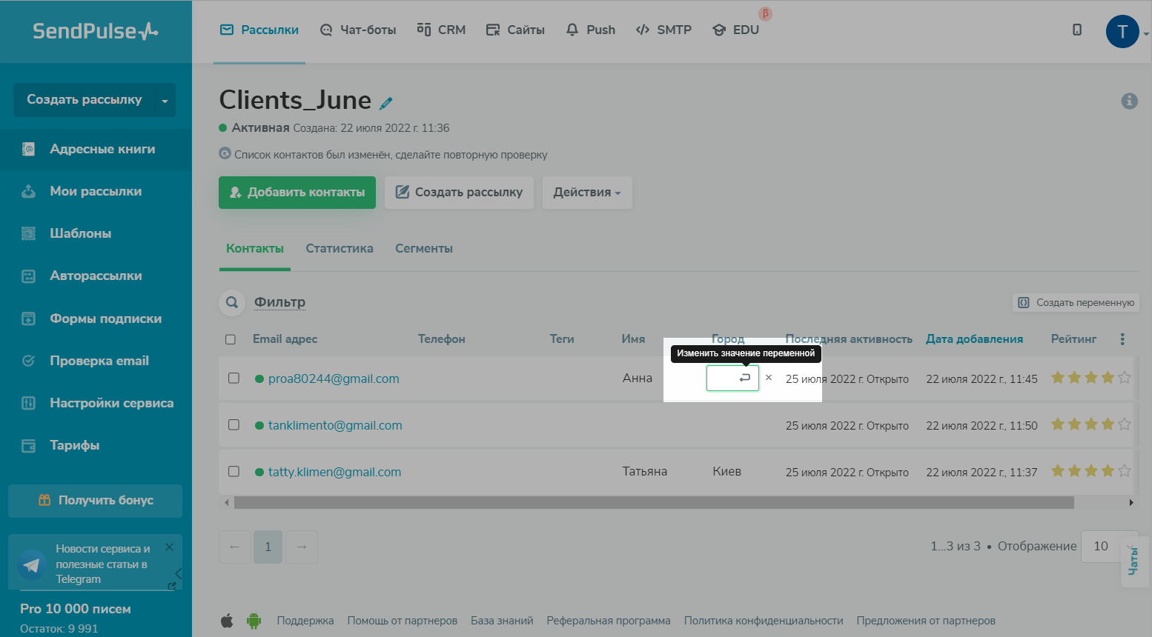The width and height of the screenshot is (1152, 637).
Task: Select the proa80244@gmail.com contact checkbox
Action: (234, 378)
